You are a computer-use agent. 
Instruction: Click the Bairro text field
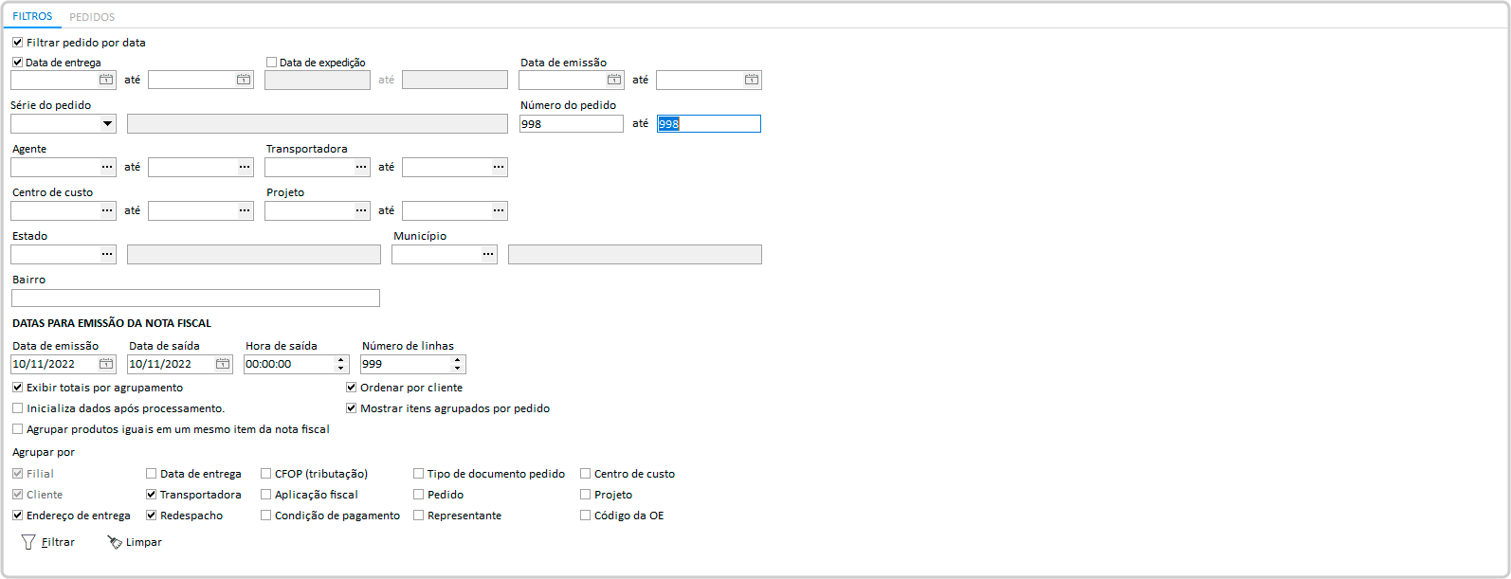coord(195,299)
